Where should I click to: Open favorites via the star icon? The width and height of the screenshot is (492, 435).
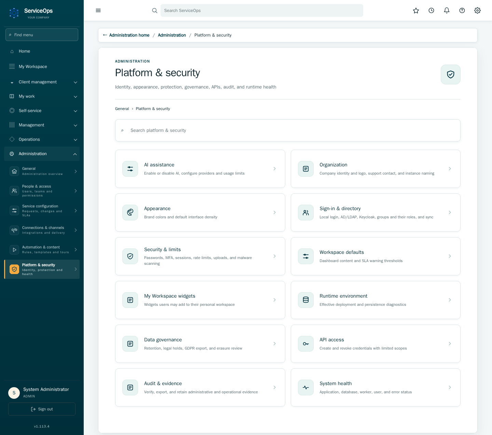pos(416,11)
